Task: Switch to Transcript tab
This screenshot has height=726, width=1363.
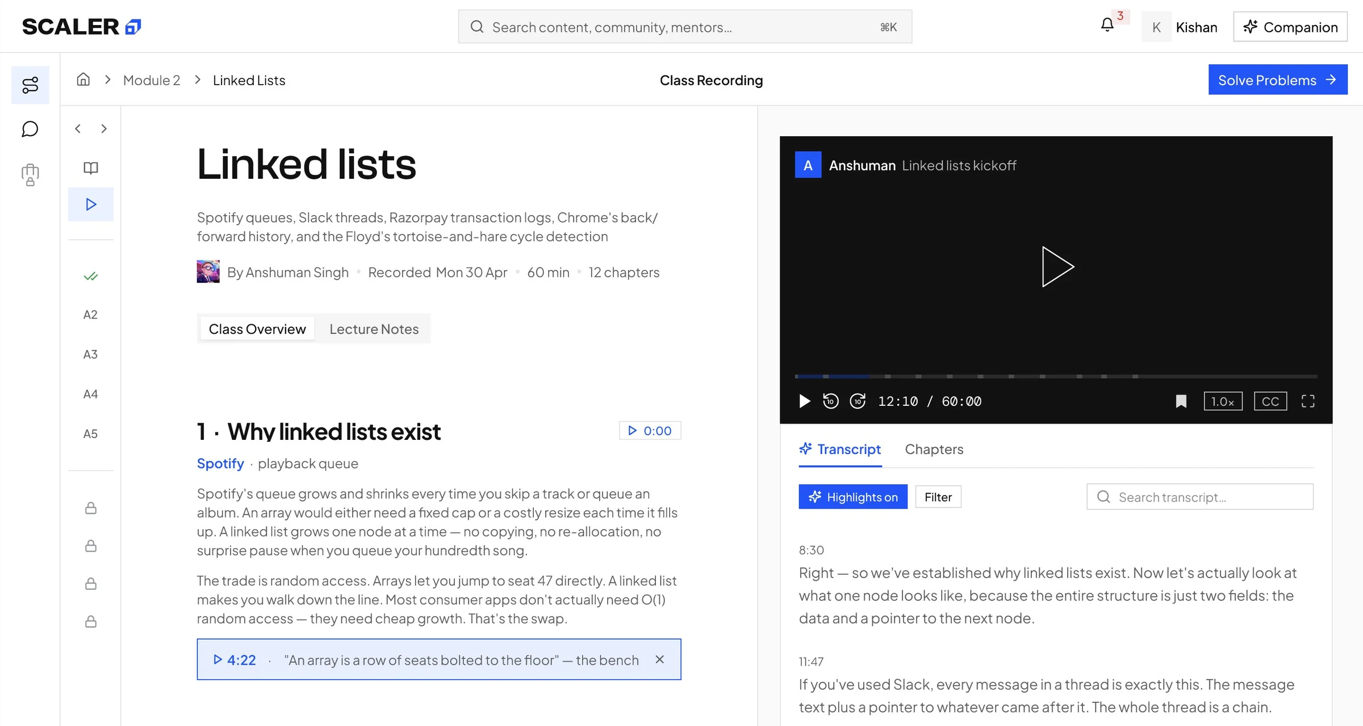Action: 841,450
